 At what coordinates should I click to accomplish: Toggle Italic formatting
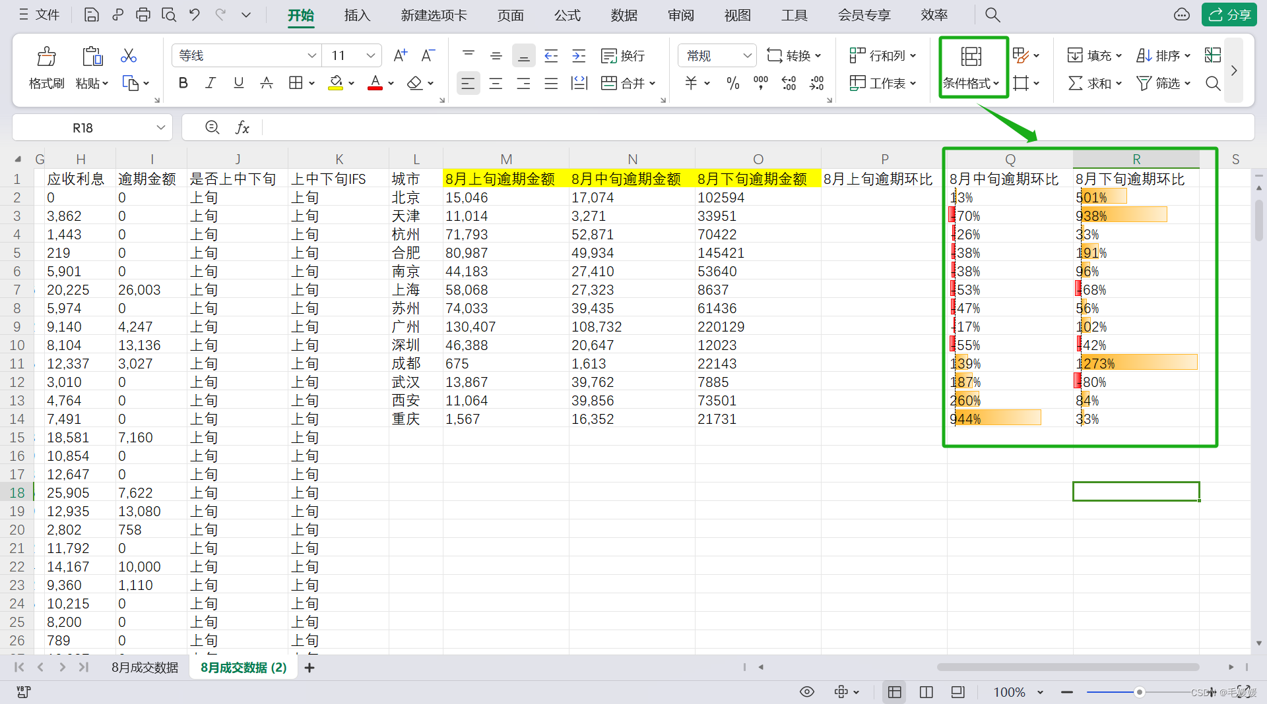point(211,83)
